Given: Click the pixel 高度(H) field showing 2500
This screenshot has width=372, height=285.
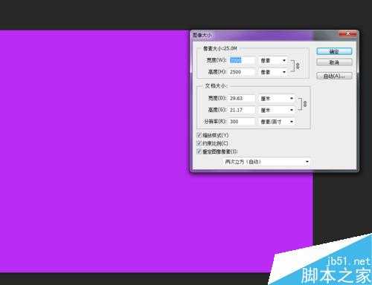Looking at the screenshot, I should (243, 72).
